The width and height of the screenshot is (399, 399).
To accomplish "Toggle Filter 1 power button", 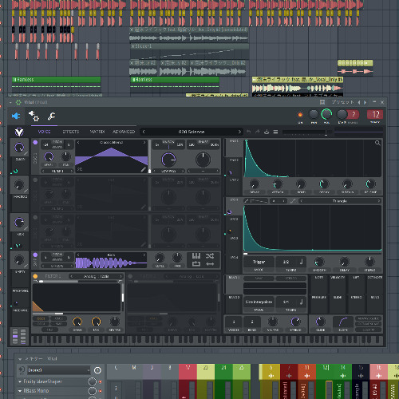I will pyautogui.click(x=35, y=276).
